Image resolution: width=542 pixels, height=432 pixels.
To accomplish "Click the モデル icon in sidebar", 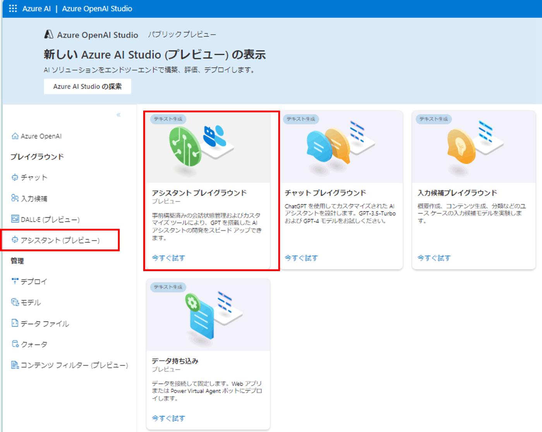I will click(15, 302).
